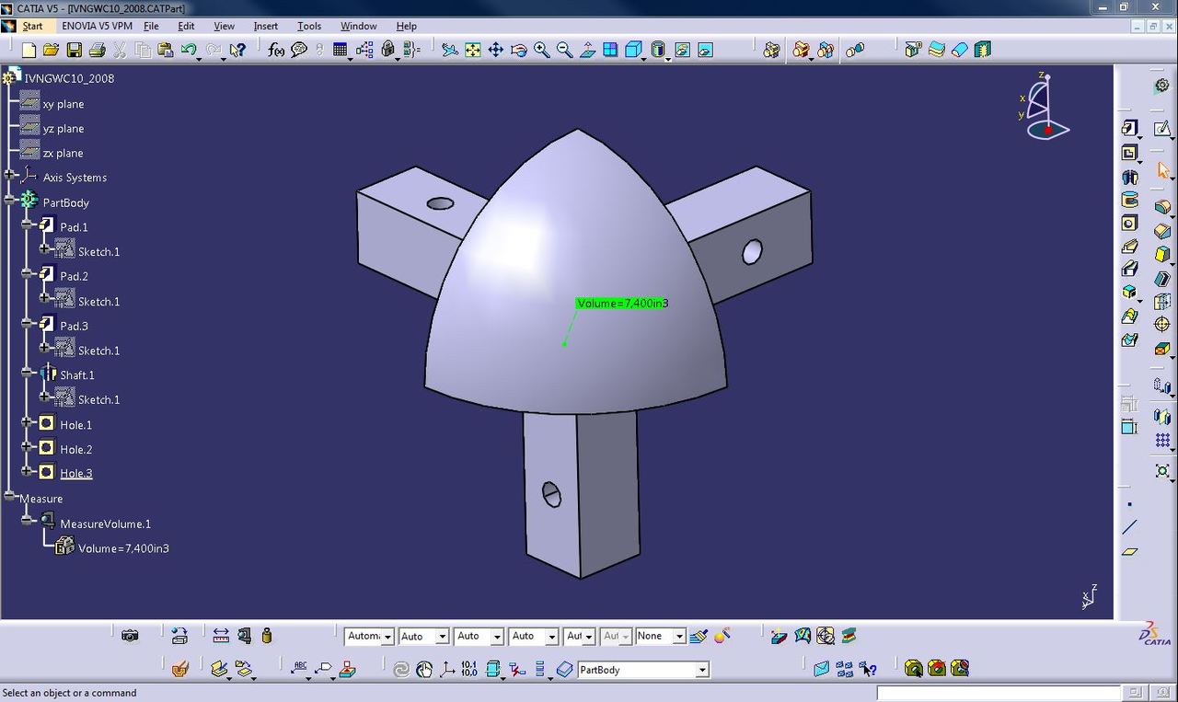This screenshot has width=1178, height=702.
Task: Open the ENOVIA V5 VPM menu
Action: [x=98, y=26]
